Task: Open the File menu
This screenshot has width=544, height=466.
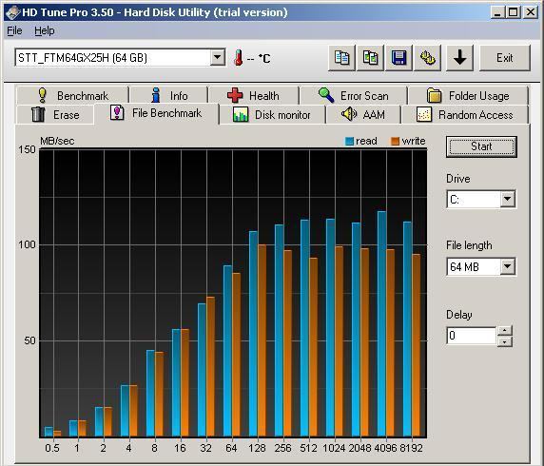Action: pyautogui.click(x=14, y=30)
